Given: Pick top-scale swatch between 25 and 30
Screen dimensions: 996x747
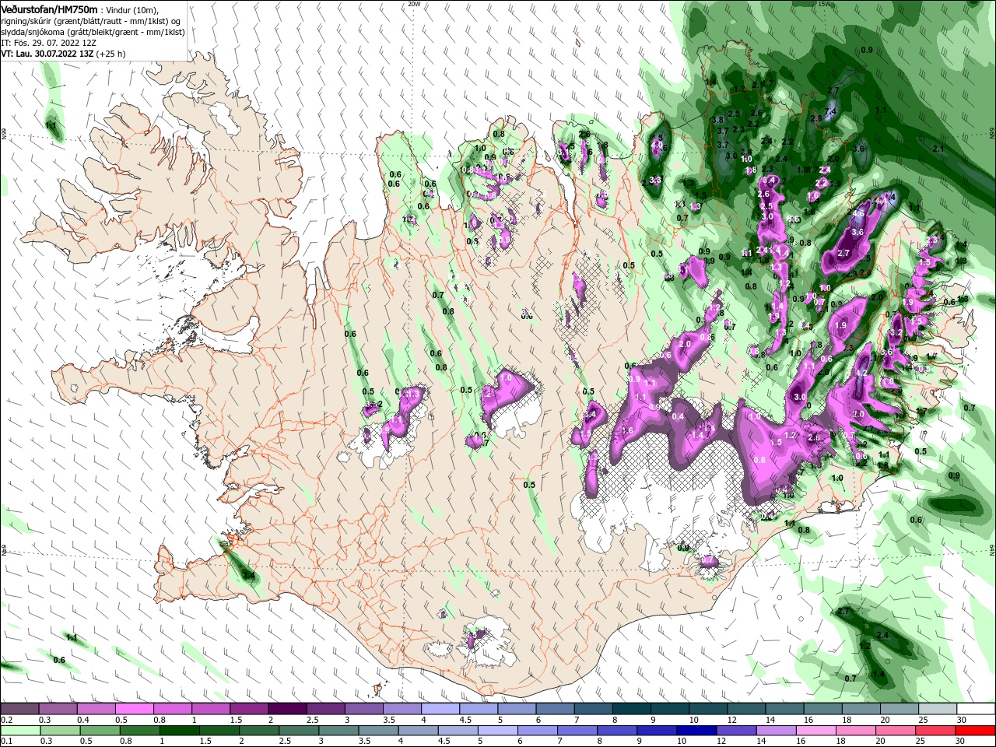Looking at the screenshot, I should coord(938,709).
